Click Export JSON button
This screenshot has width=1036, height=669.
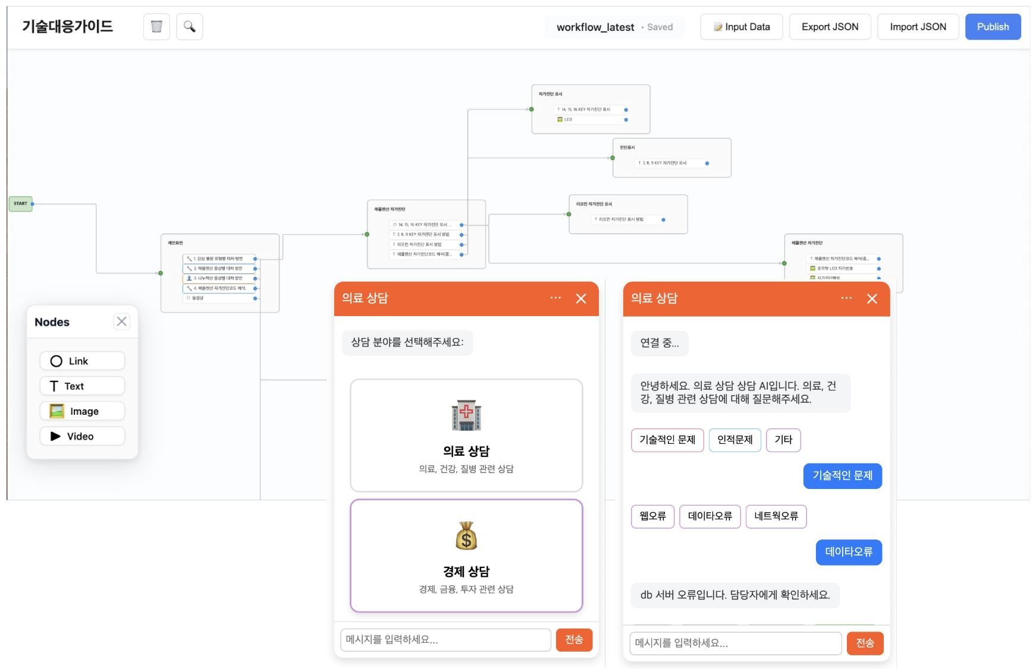tap(830, 27)
